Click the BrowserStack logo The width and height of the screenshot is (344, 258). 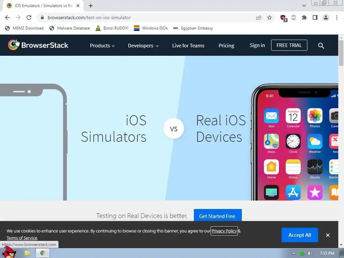(x=38, y=45)
